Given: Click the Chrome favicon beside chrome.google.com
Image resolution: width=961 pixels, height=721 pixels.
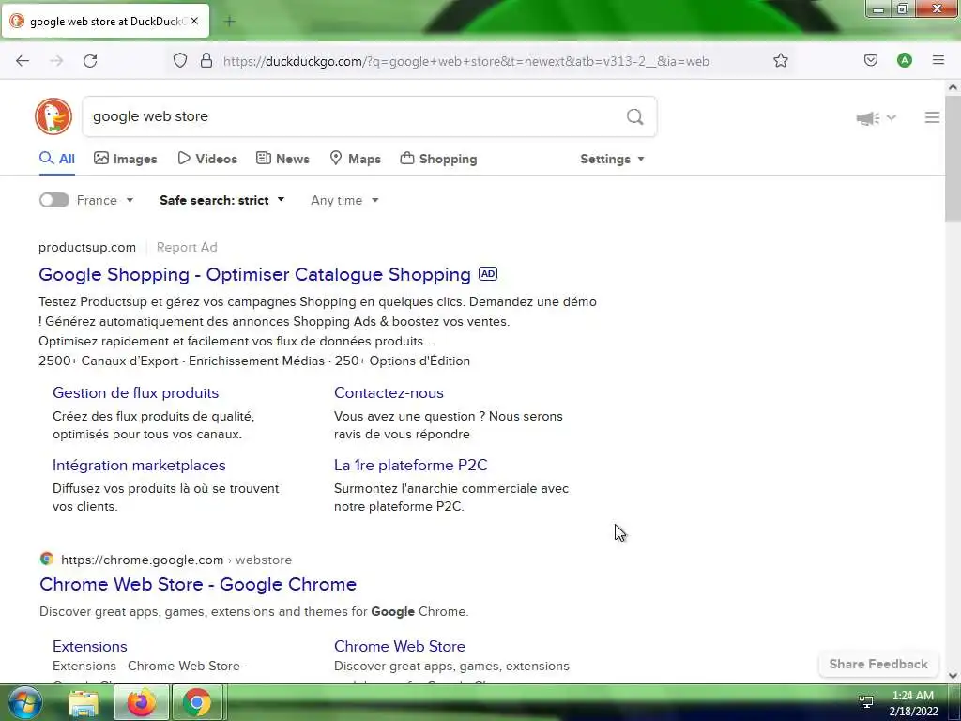Looking at the screenshot, I should (47, 560).
